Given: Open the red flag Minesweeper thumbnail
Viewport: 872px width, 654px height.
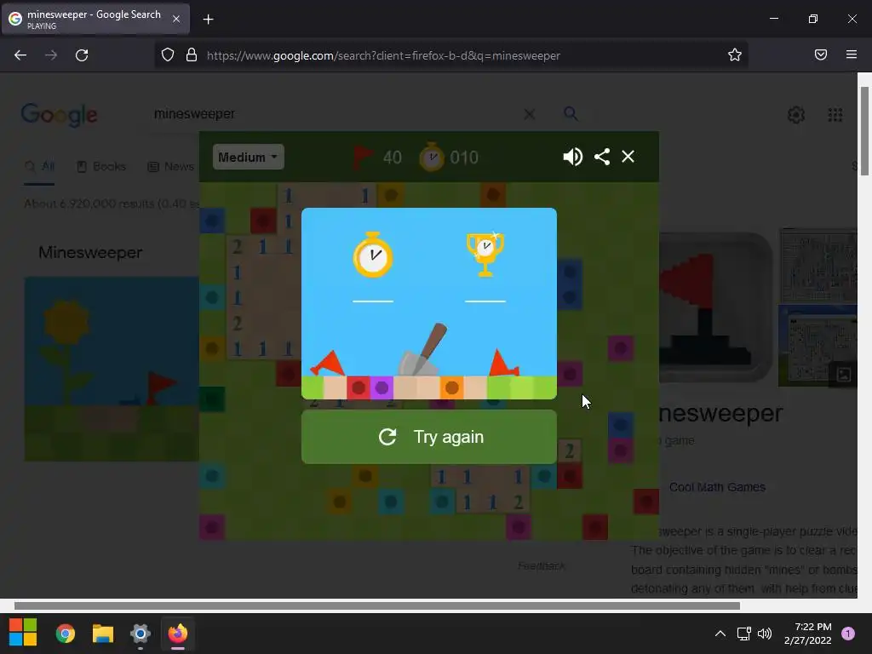Looking at the screenshot, I should tap(715, 307).
